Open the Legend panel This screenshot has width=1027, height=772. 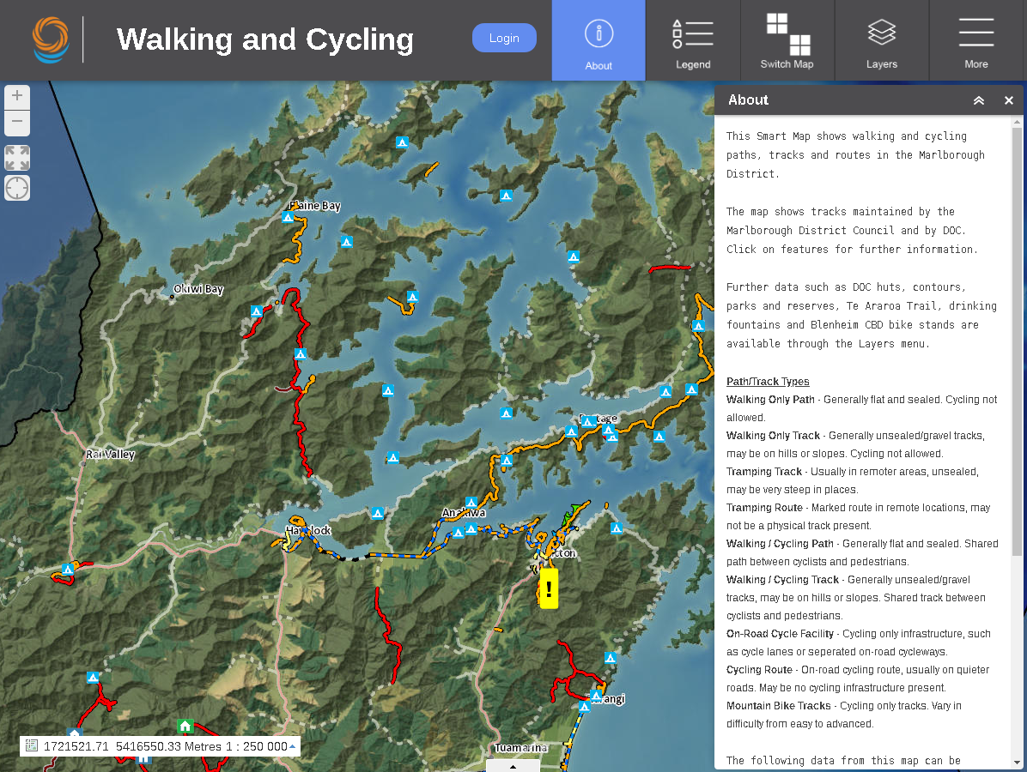pos(693,40)
